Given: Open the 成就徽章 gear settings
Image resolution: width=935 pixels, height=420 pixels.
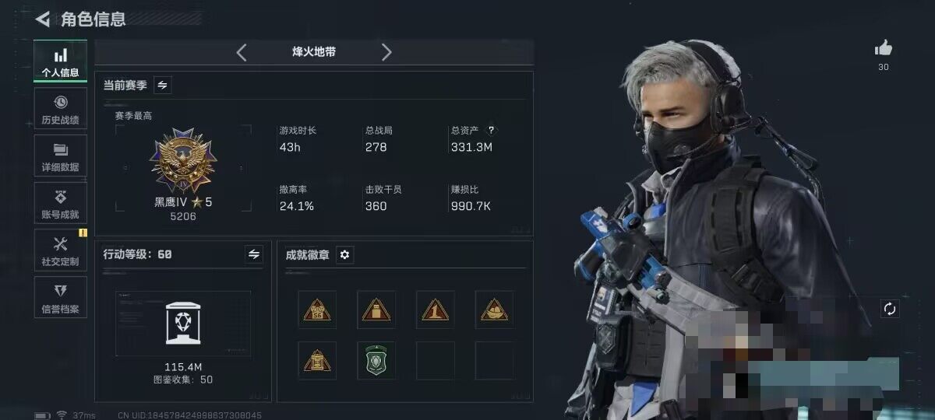Looking at the screenshot, I should click(x=345, y=254).
